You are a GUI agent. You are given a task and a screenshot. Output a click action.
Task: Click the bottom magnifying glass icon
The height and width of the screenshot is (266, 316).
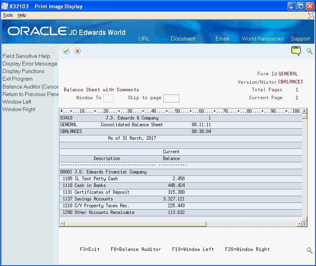310,250
